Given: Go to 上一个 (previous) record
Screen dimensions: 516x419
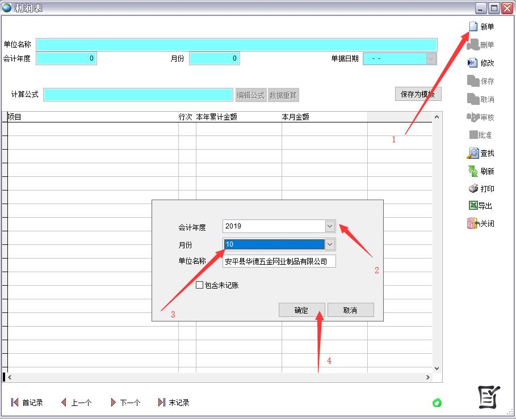Looking at the screenshot, I should [64, 403].
